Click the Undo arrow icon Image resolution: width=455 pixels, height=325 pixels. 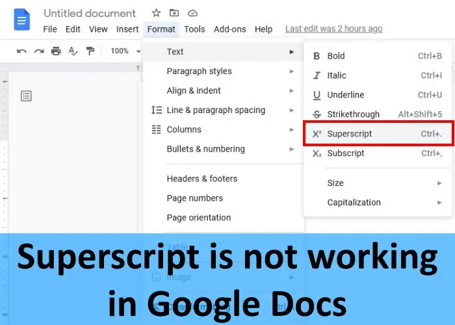(21, 51)
